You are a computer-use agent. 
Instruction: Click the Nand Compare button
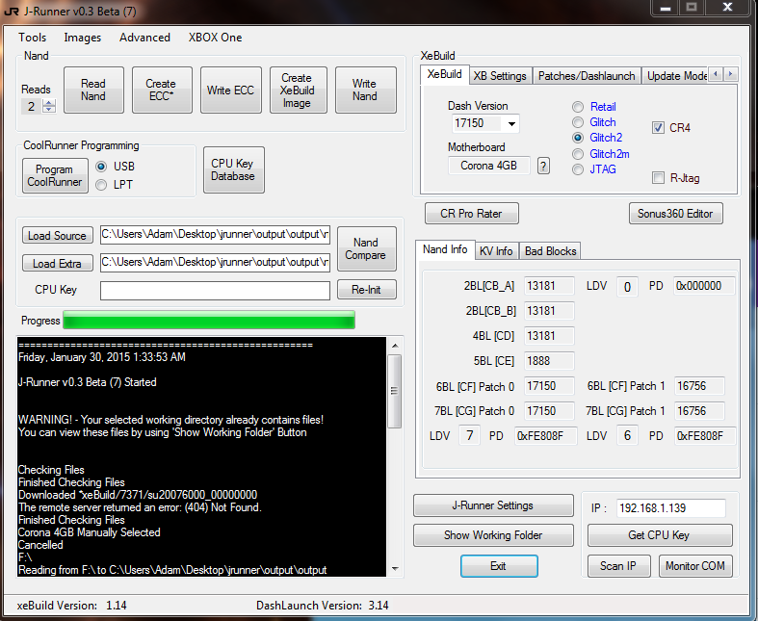(366, 249)
